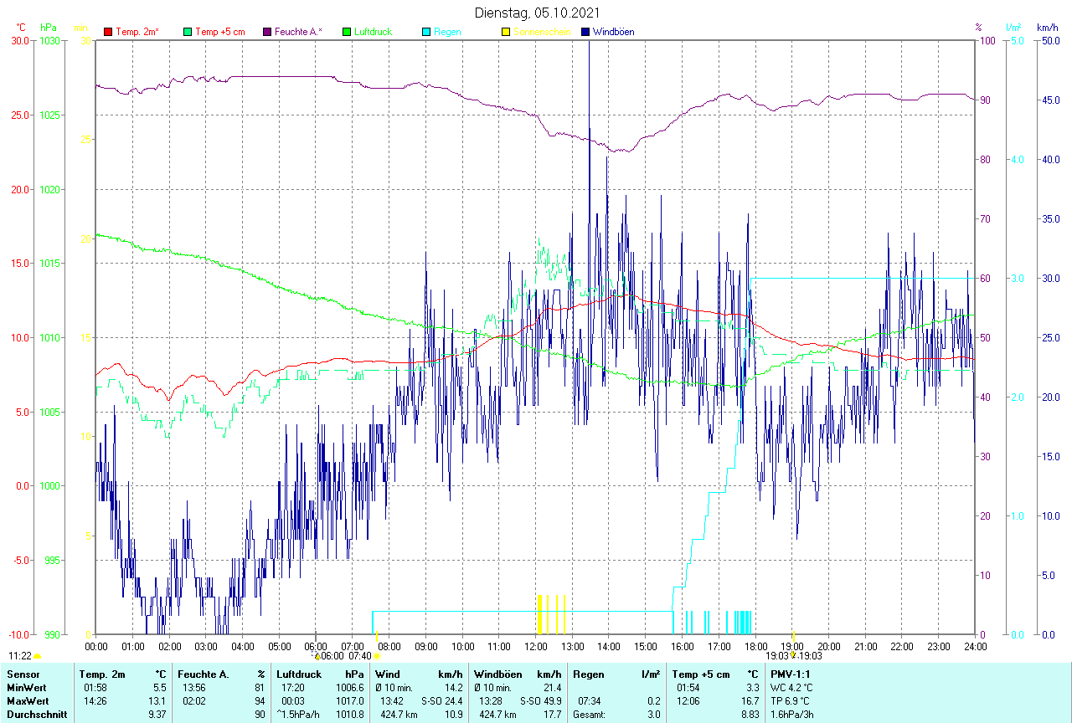This screenshot has width=1072, height=723.
Task: Click the Temp +5 cm legend label
Action: [x=219, y=32]
